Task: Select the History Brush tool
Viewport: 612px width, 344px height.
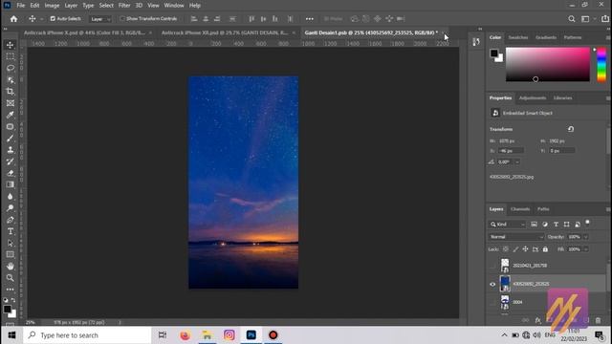Action: click(11, 161)
